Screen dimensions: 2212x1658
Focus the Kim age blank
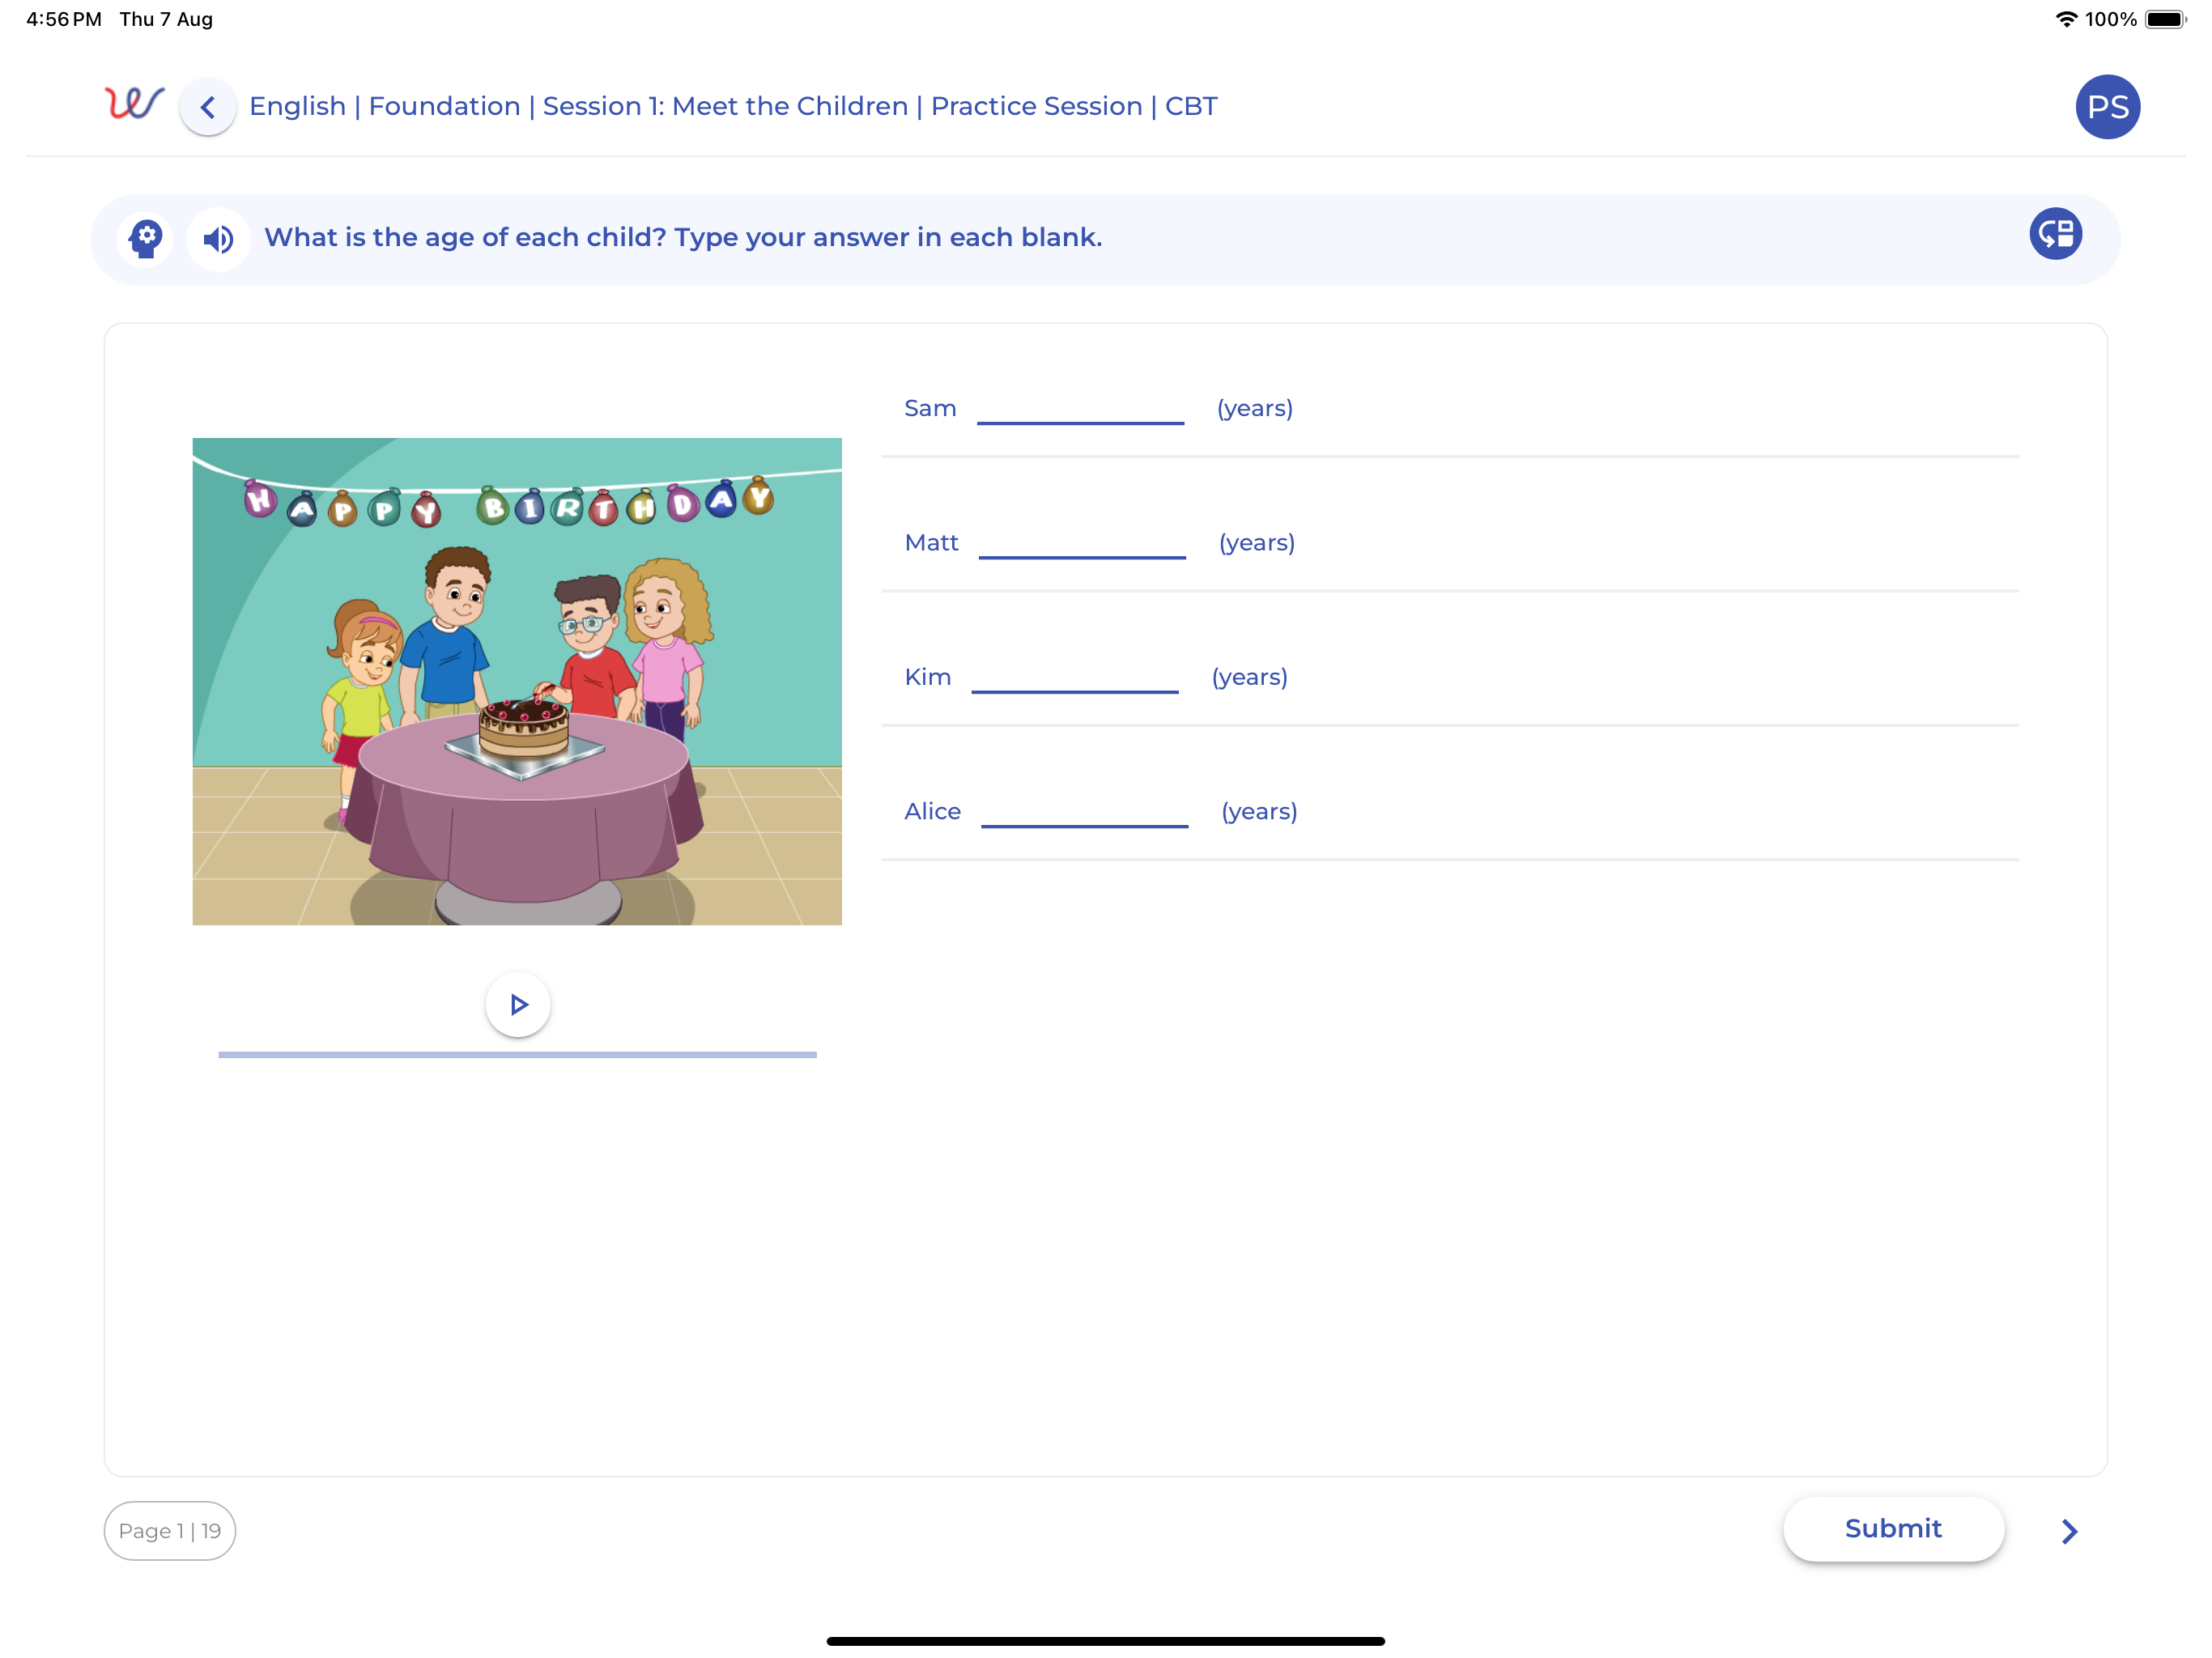tap(1075, 678)
